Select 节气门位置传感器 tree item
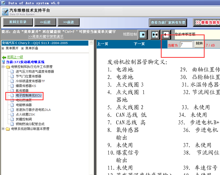Image resolution: width=220 pixels, height=175 pixels. pos(28,76)
